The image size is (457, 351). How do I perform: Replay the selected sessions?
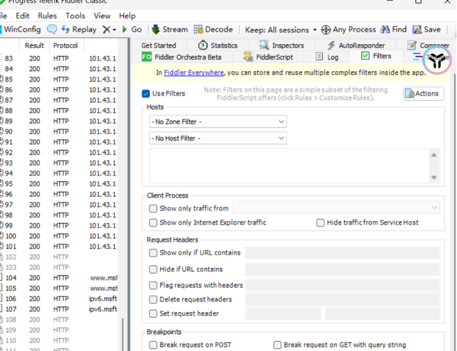point(79,30)
